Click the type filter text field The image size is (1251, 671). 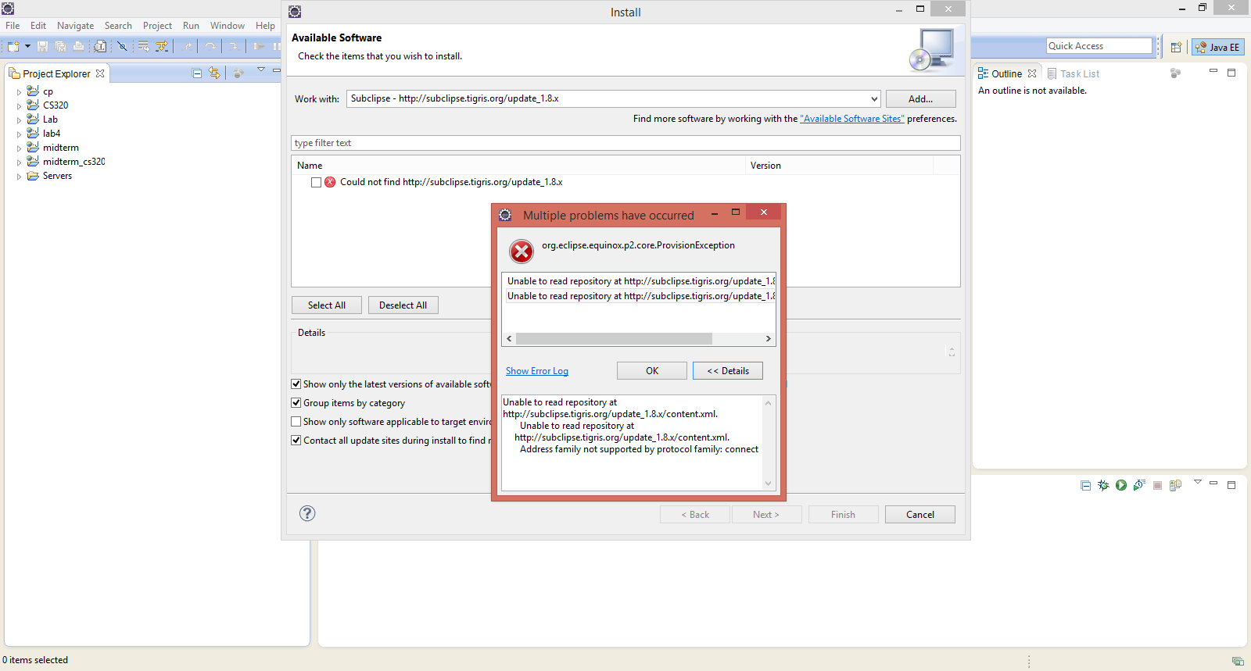[x=625, y=143]
